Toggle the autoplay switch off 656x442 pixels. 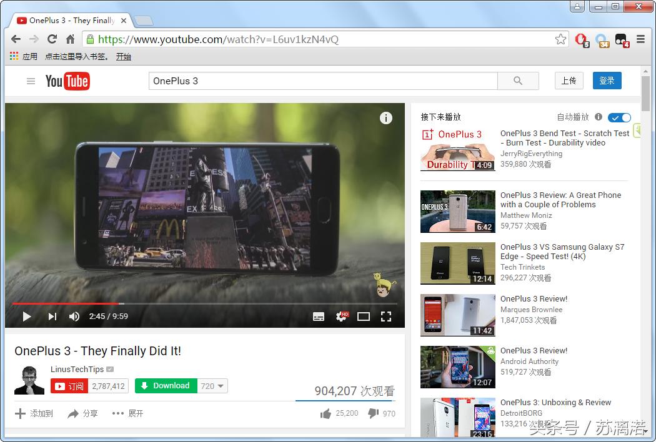pos(619,117)
